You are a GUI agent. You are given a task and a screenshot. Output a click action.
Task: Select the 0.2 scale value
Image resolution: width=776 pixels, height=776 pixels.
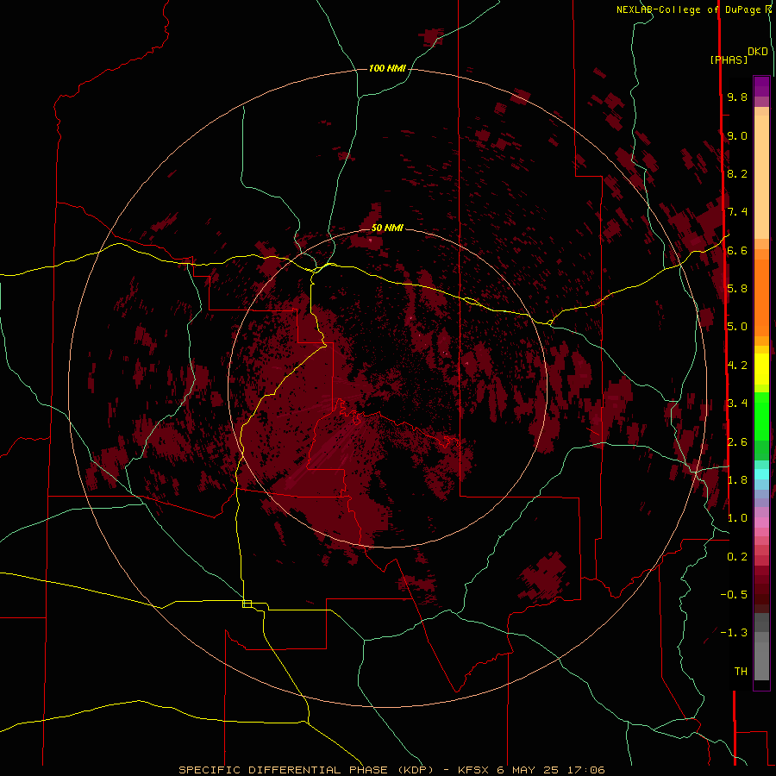pyautogui.click(x=737, y=557)
